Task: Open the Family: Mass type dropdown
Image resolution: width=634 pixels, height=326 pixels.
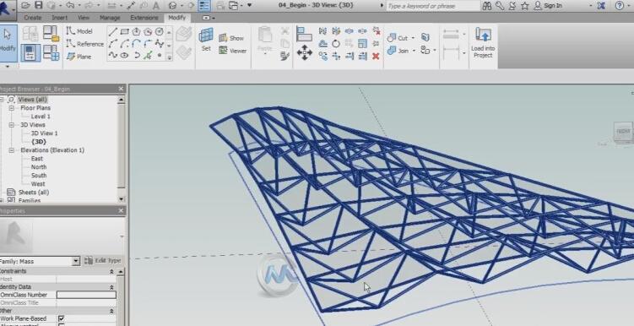Action: point(76,261)
